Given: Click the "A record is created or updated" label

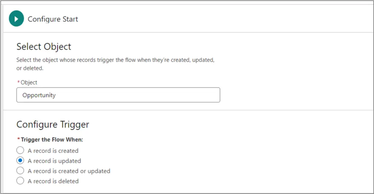Looking at the screenshot, I should [69, 171].
